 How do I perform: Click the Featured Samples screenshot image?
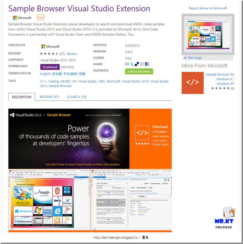click(49, 200)
